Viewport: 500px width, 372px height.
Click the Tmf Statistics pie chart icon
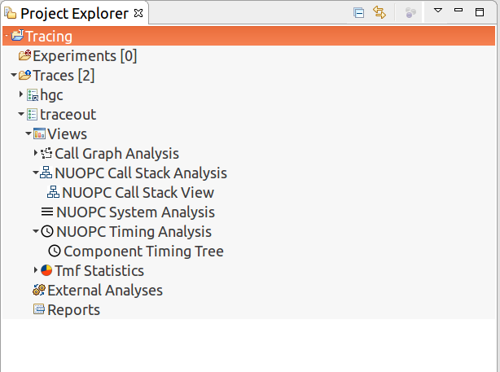click(47, 271)
